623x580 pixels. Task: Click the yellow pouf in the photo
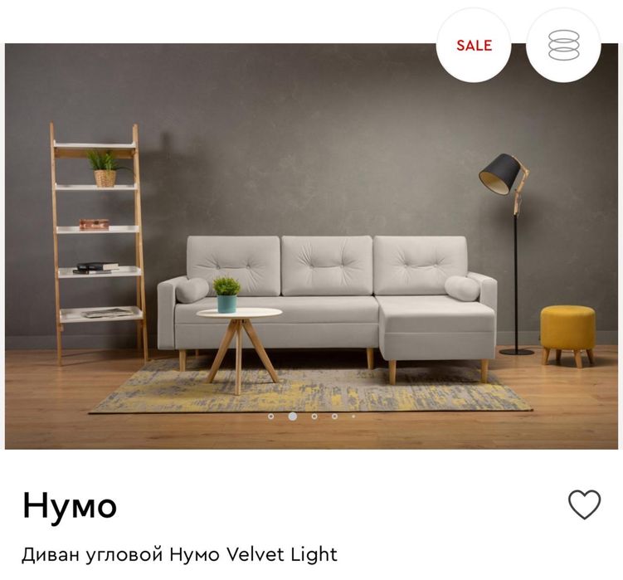pos(567,335)
